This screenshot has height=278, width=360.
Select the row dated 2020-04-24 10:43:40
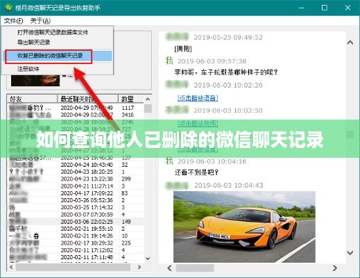(x=76, y=165)
